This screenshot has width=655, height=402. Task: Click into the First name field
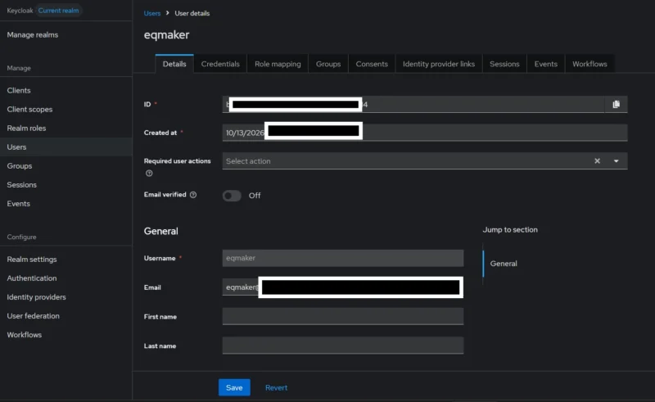coord(343,316)
